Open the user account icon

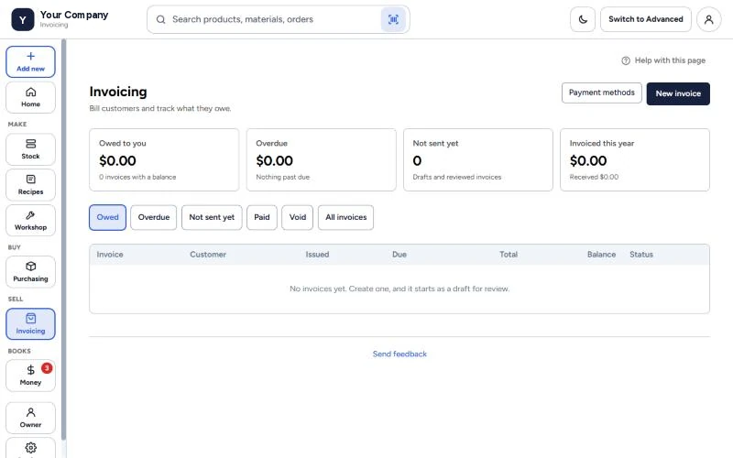click(x=708, y=19)
